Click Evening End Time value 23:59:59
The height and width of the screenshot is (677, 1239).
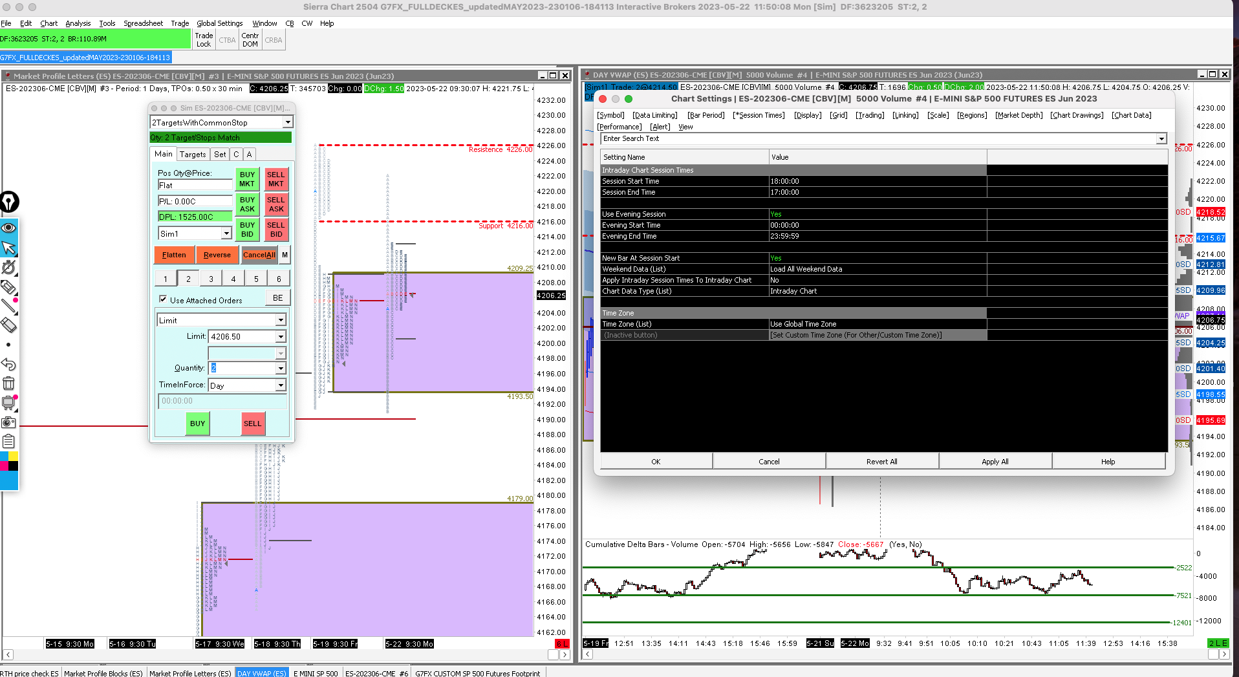coord(878,236)
